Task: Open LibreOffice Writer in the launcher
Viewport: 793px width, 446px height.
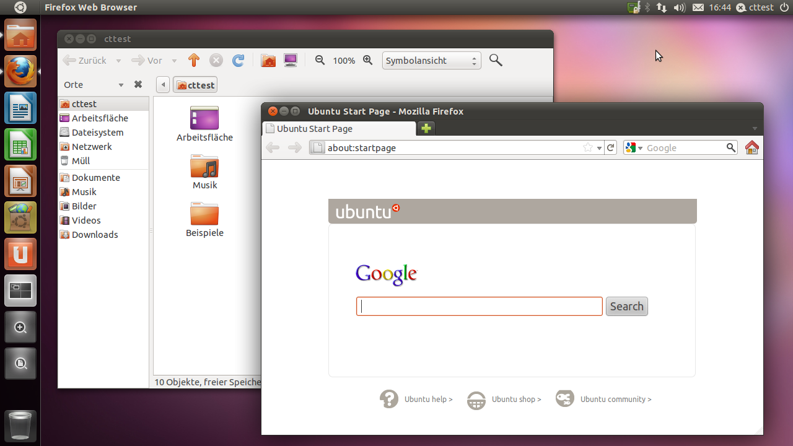Action: (x=20, y=108)
